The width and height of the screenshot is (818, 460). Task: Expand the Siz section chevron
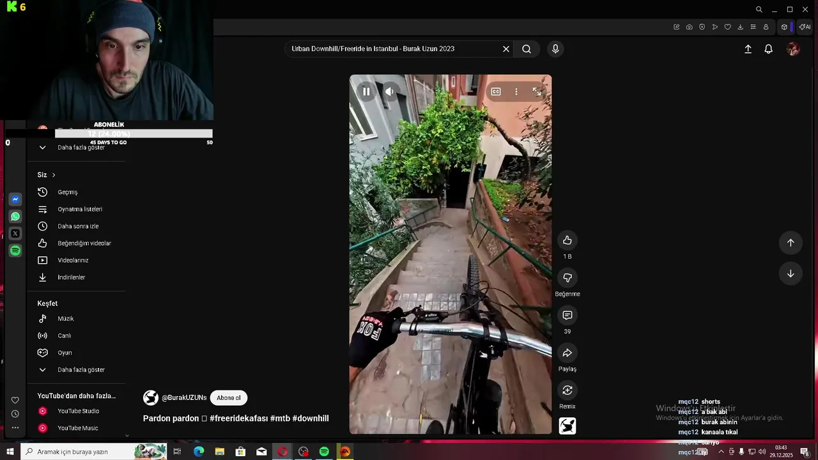coord(54,175)
